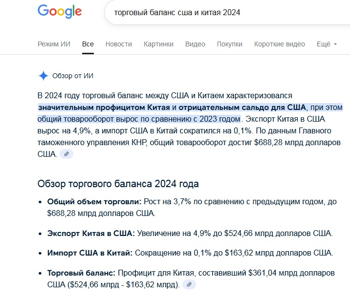Switch to the Режим ИИ tab
Image resolution: width=350 pixels, height=300 pixels.
point(54,44)
